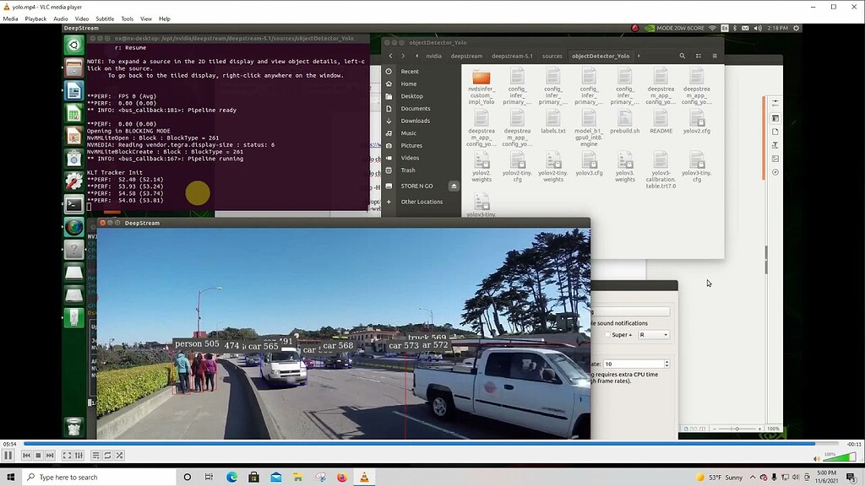Viewport: 865px width, 486px height.
Task: Launch the terminal icon in the Ubuntu dock
Action: [73, 204]
